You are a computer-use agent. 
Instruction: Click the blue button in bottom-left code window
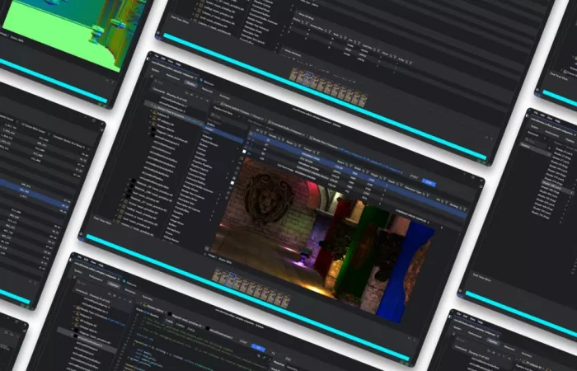258,348
